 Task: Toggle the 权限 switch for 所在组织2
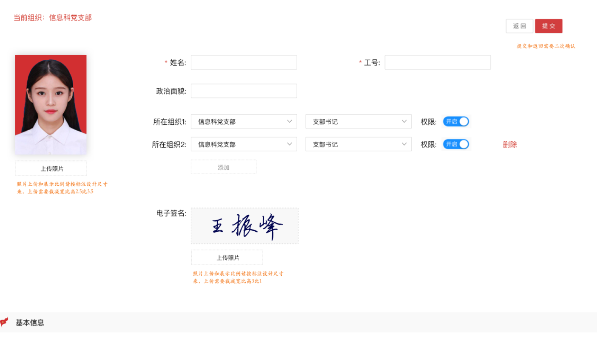point(456,144)
